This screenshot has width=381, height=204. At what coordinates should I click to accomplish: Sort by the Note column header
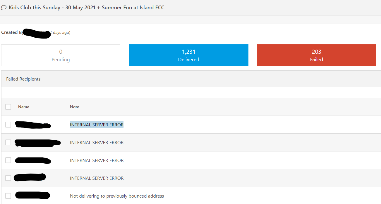click(75, 107)
